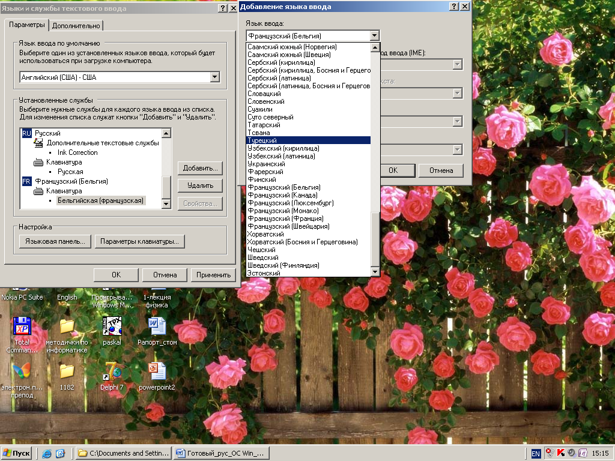The image size is (615, 461).
Task: Select Русский in installed services tree
Action: pyautogui.click(x=47, y=133)
